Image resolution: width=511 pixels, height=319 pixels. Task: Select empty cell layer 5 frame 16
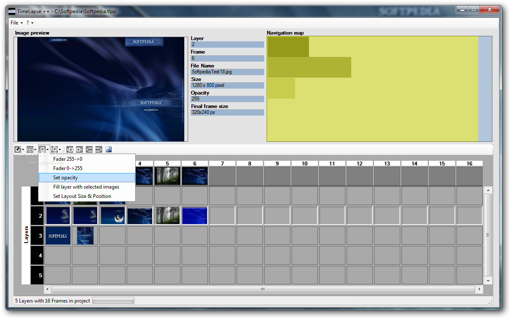click(x=470, y=275)
